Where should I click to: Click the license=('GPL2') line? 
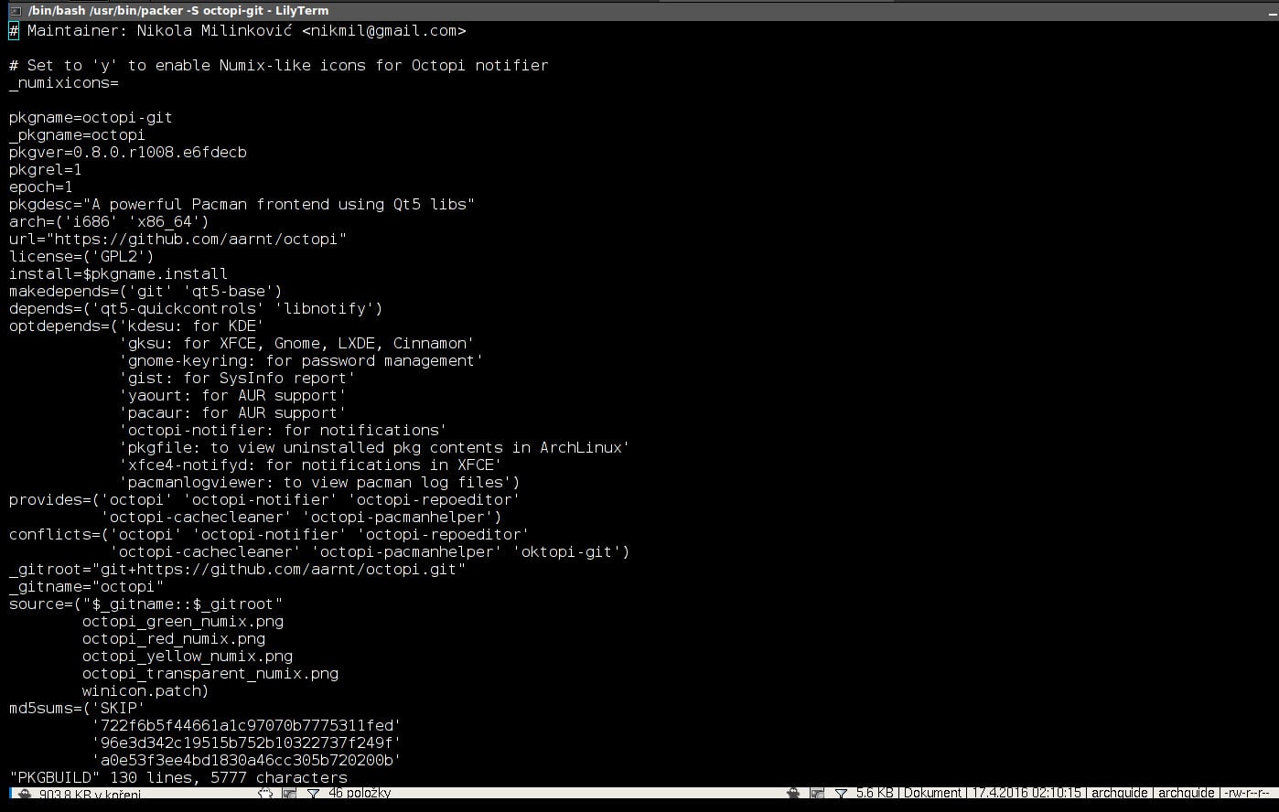(81, 256)
